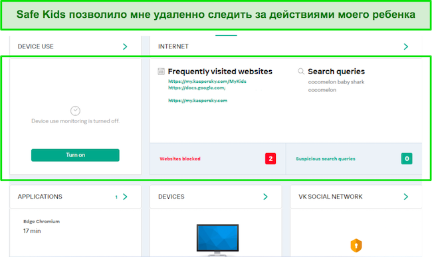Screen dimensions: 432x257
Task: Click the Frequently visited websites heading
Action: point(220,72)
